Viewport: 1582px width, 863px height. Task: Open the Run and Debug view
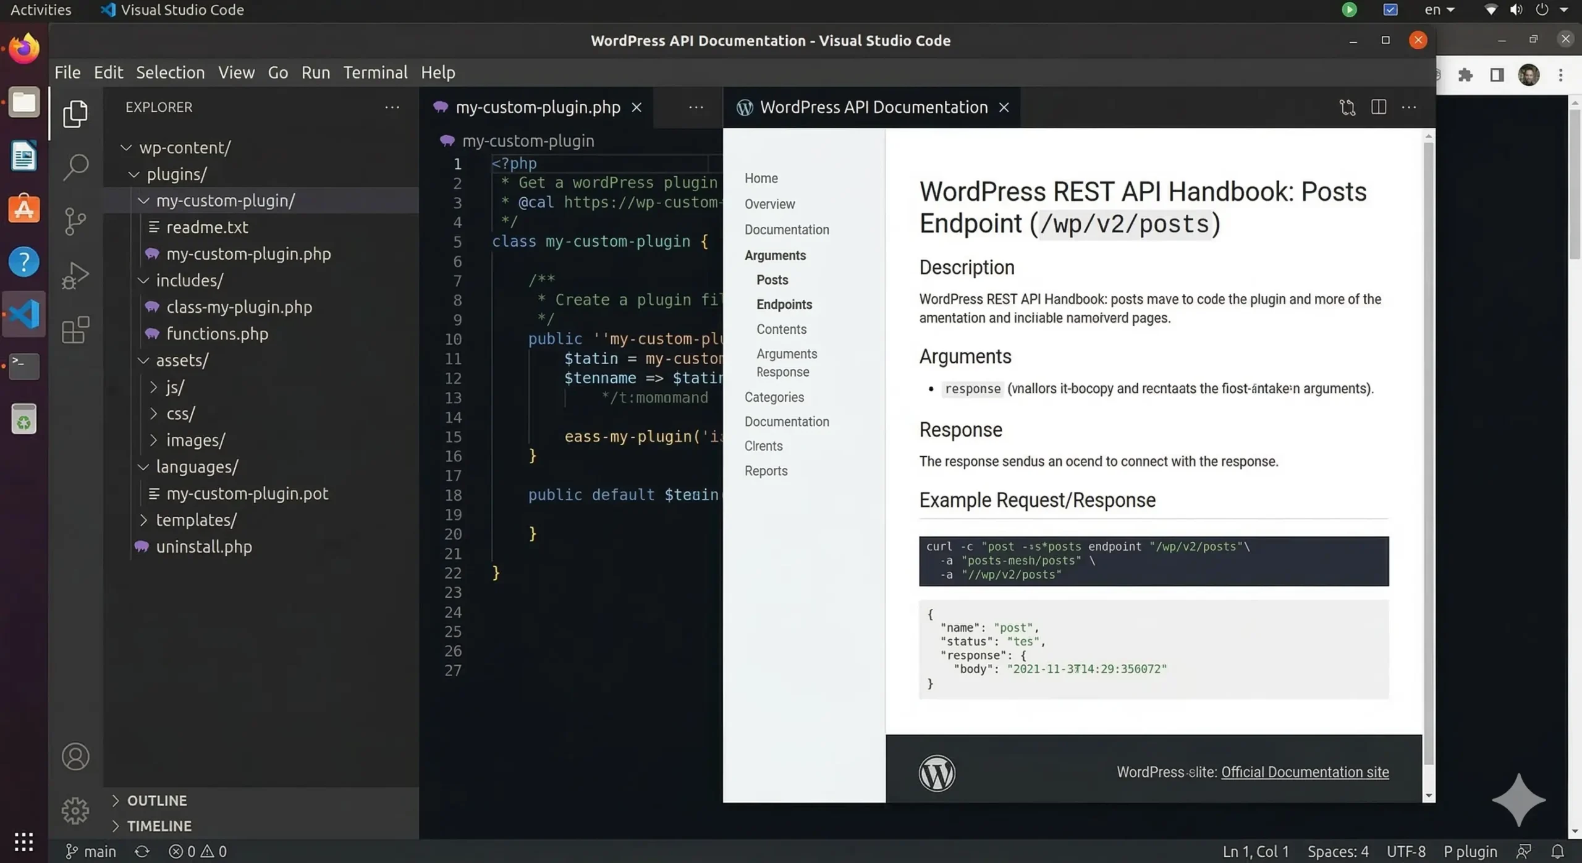point(75,275)
